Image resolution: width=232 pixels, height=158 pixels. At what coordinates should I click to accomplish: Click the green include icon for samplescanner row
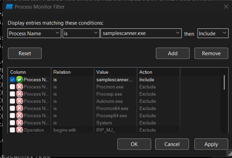(x=20, y=80)
